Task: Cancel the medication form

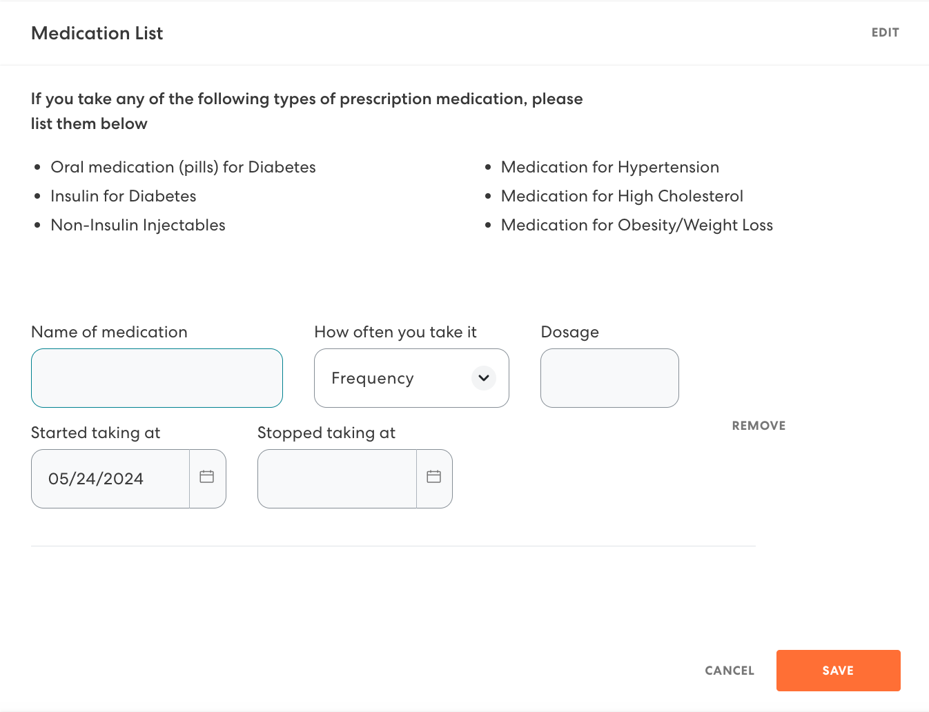Action: click(x=729, y=671)
